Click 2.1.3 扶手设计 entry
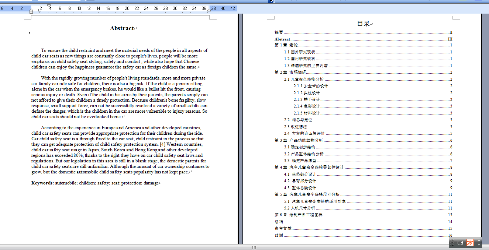This screenshot has height=250, width=489. point(374,99)
